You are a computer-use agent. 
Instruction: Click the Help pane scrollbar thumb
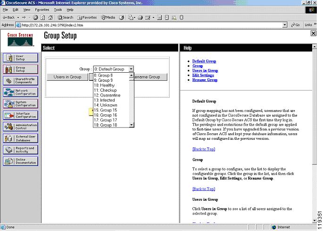tap(315, 107)
